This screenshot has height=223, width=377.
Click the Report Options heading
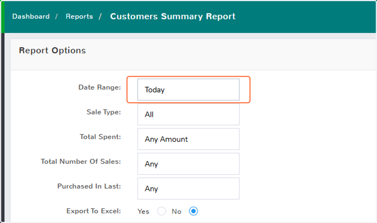[x=52, y=50]
